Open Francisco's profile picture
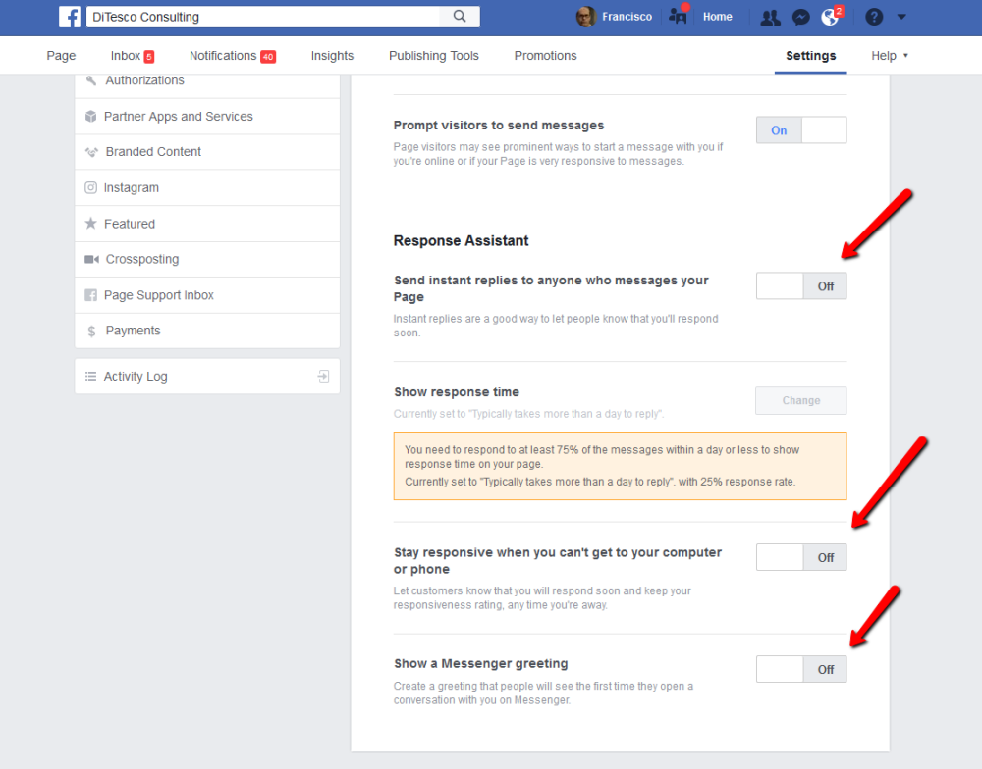Viewport: 982px width, 769px height. pyautogui.click(x=585, y=17)
